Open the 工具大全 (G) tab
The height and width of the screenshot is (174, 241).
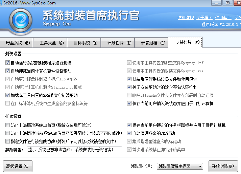tap(50, 43)
